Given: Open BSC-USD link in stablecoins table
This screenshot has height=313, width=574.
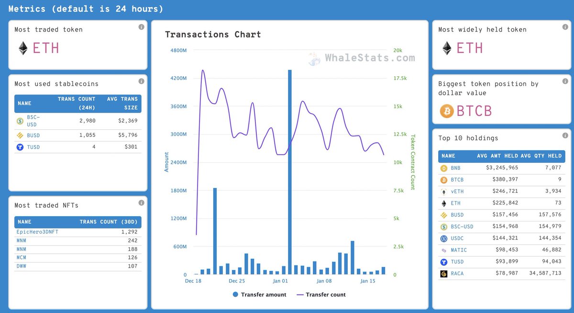Looking at the screenshot, I should [x=33, y=121].
